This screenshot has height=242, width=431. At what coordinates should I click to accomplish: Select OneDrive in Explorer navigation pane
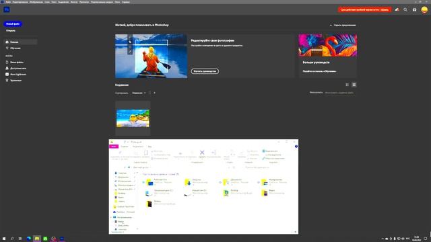point(124,212)
